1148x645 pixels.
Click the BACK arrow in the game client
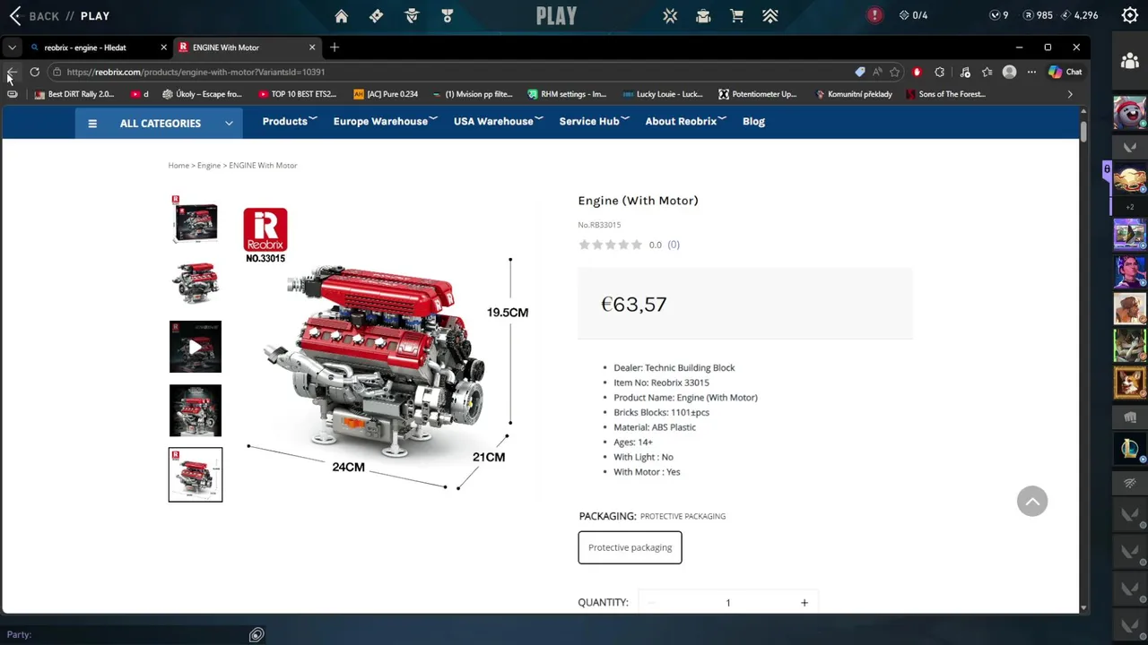coord(15,16)
